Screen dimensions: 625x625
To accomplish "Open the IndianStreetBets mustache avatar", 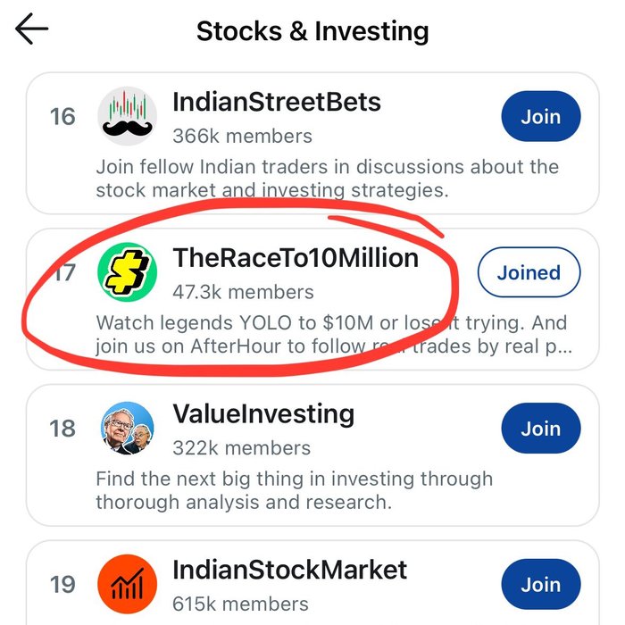I will [127, 116].
